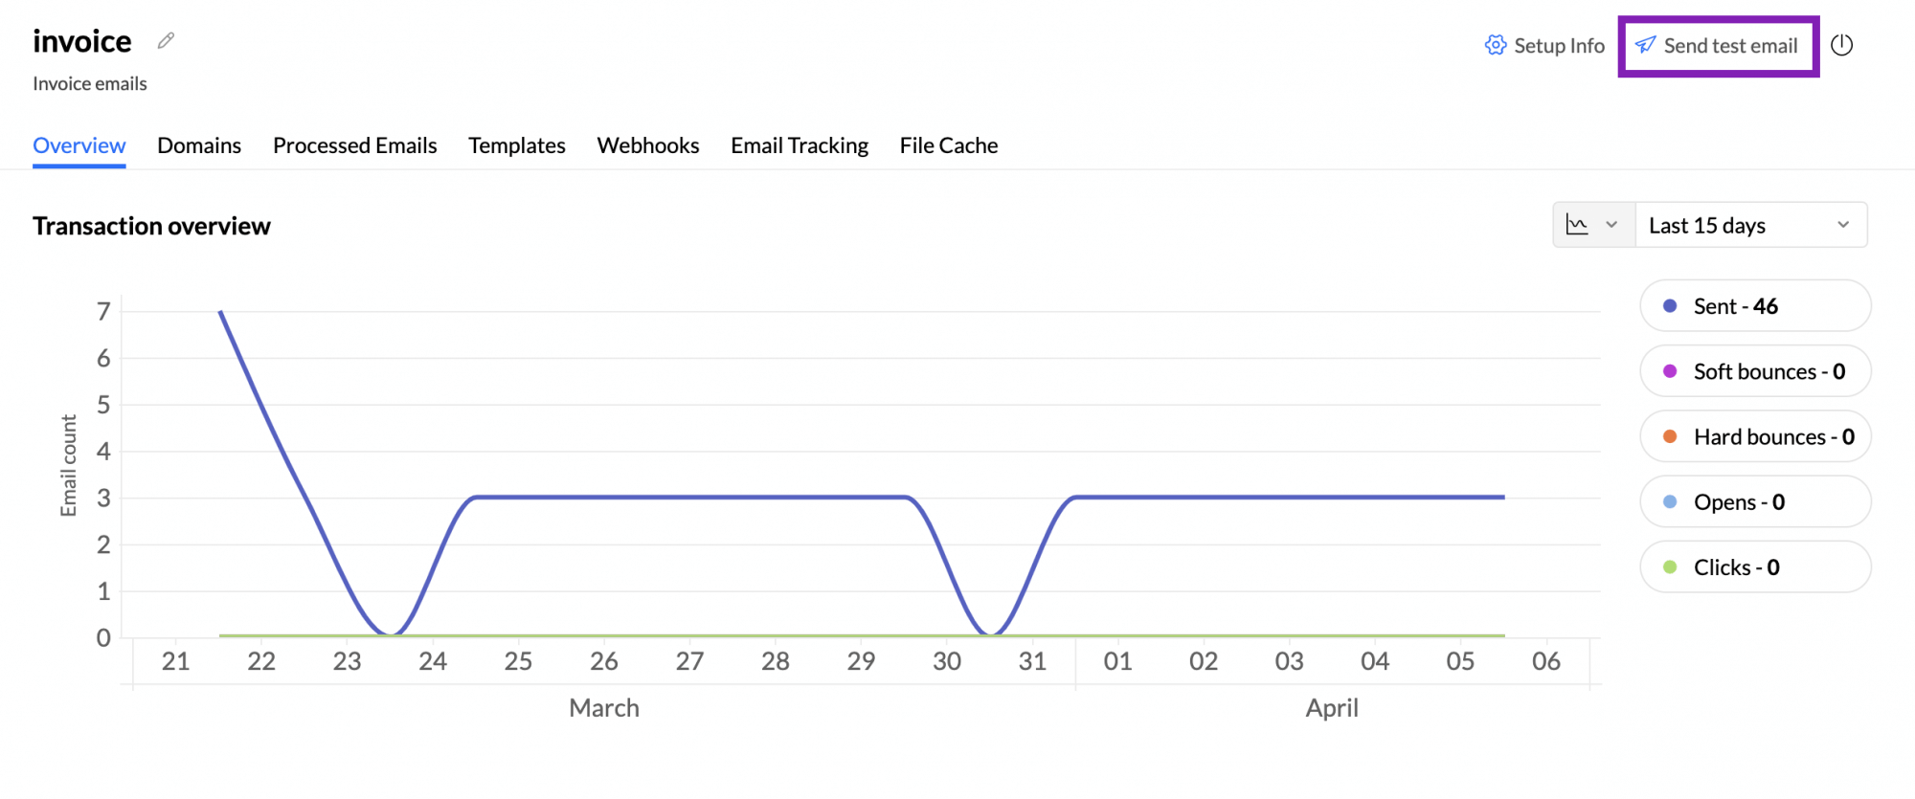Select the Email Tracking link

(799, 144)
